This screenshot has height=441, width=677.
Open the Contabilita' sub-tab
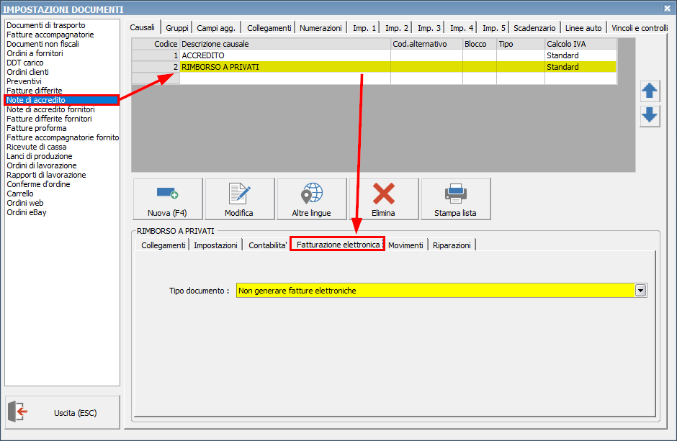pyautogui.click(x=267, y=245)
